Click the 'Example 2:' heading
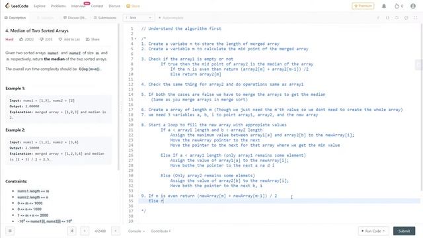The image size is (423, 238). (15, 130)
